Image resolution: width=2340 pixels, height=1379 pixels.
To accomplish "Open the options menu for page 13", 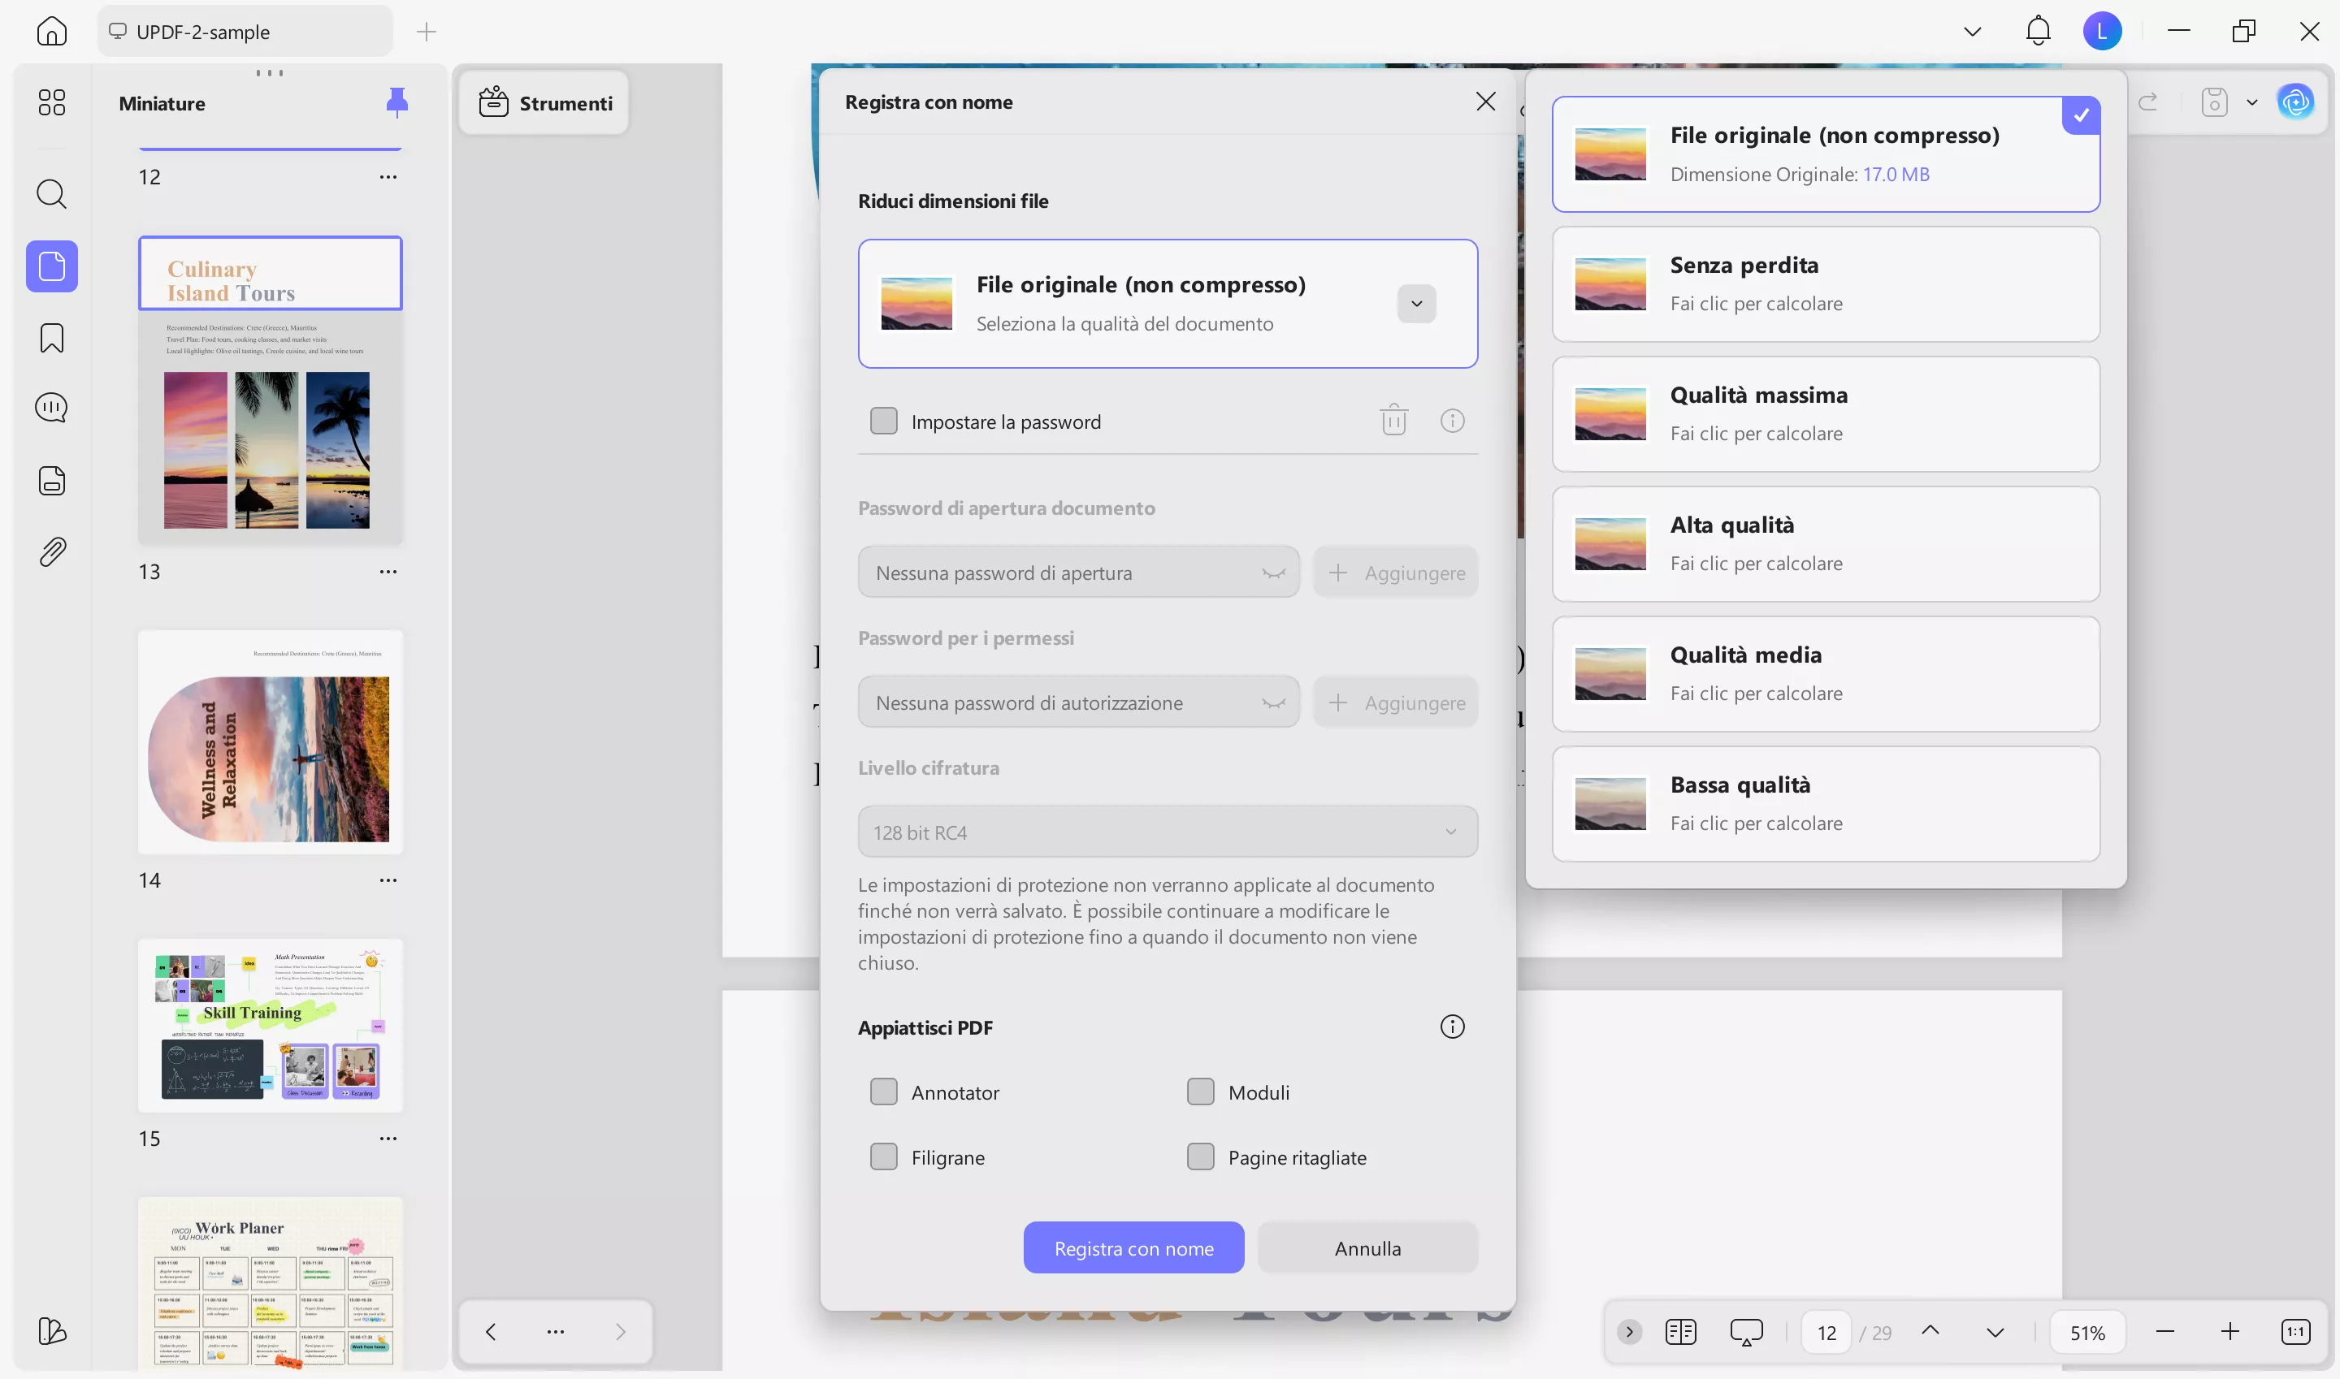I will tap(389, 572).
